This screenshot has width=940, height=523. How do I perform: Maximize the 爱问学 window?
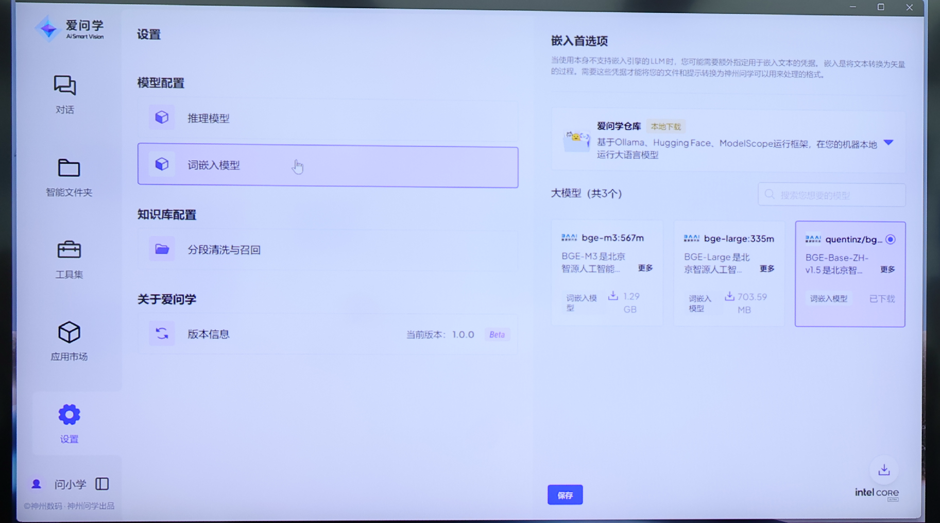[881, 7]
